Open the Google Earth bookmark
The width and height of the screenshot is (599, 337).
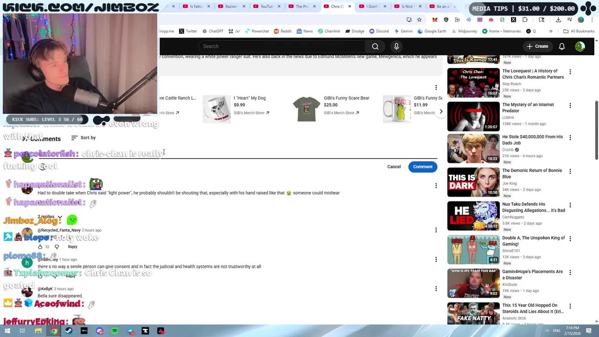(x=432, y=31)
